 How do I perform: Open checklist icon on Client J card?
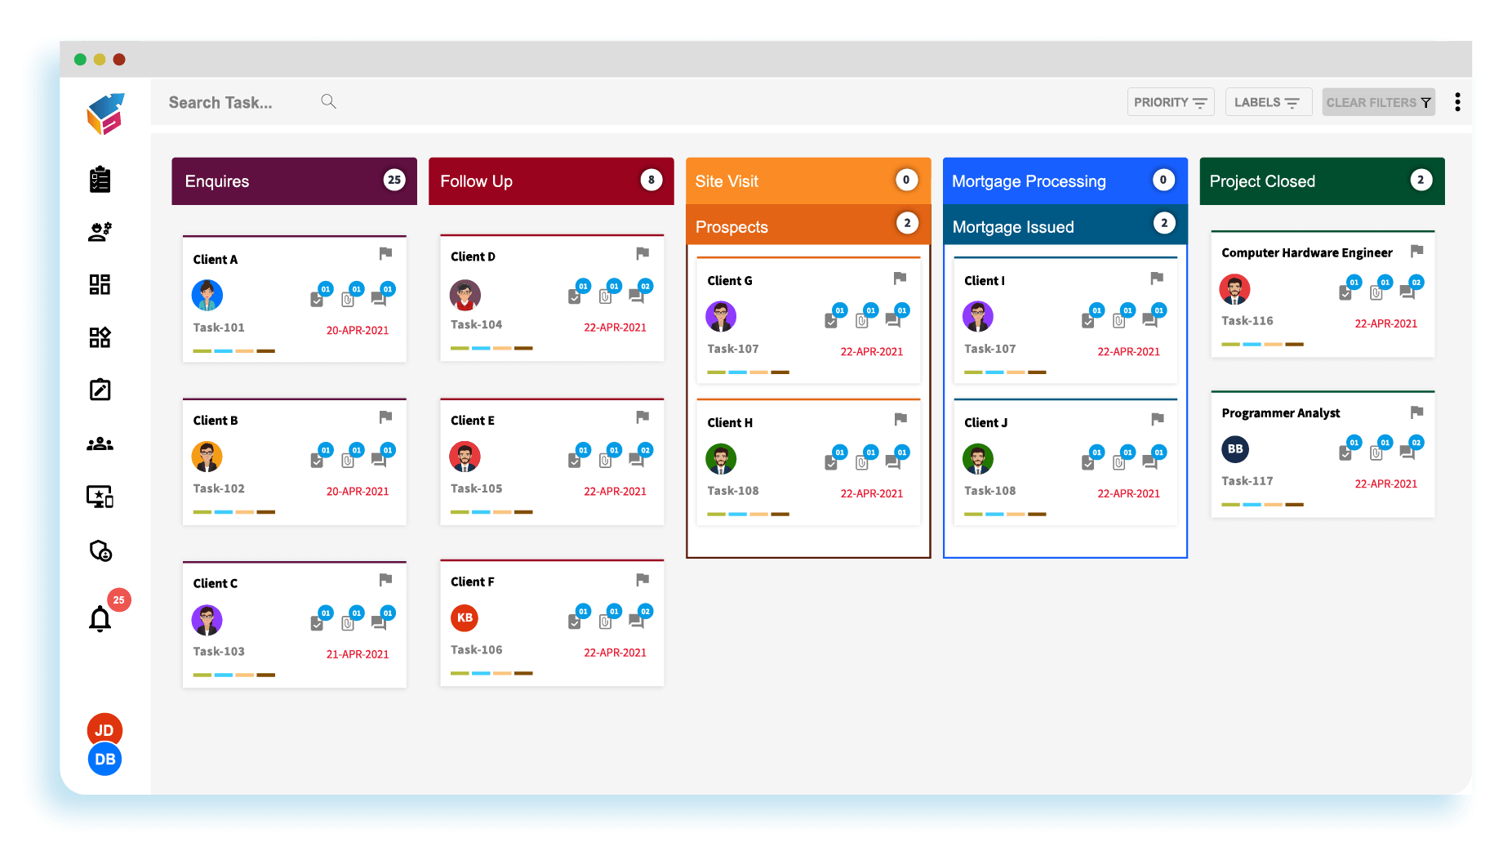[x=1088, y=462]
